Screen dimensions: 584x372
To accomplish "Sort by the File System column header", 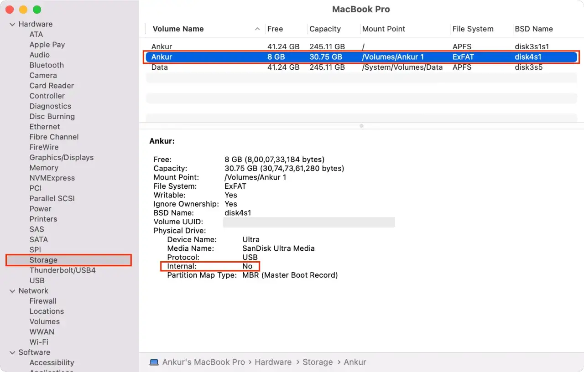I will pos(473,29).
